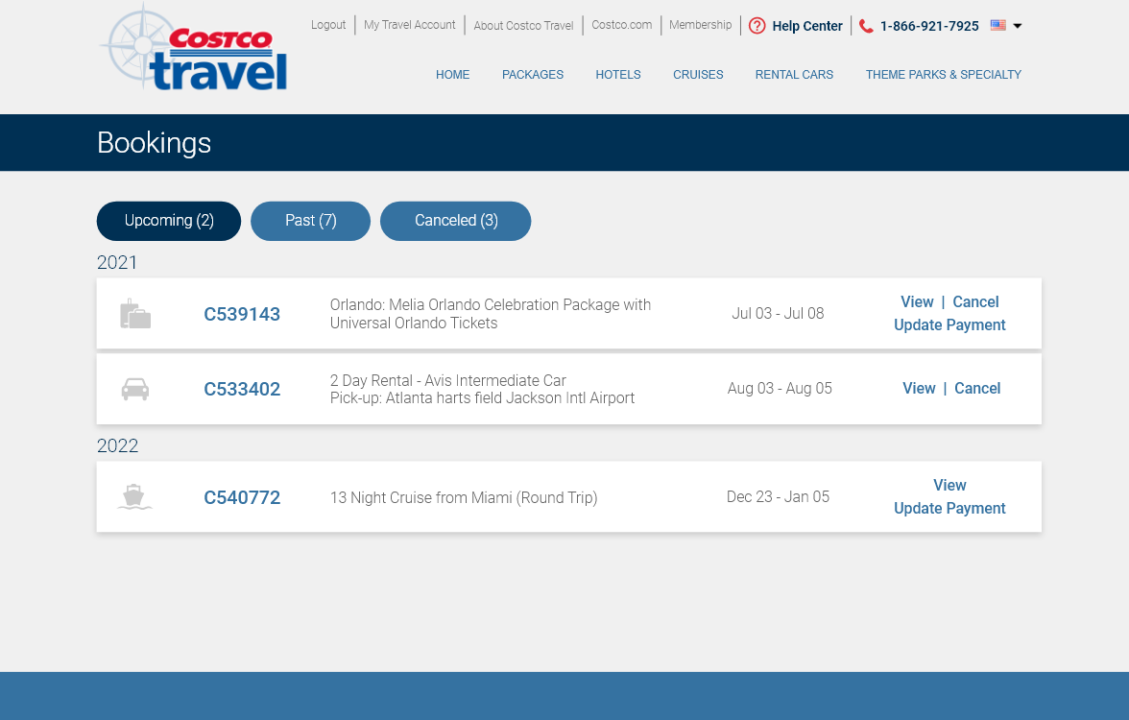Cancel the Orlando package booking C539143
1129x720 pixels.
point(975,301)
